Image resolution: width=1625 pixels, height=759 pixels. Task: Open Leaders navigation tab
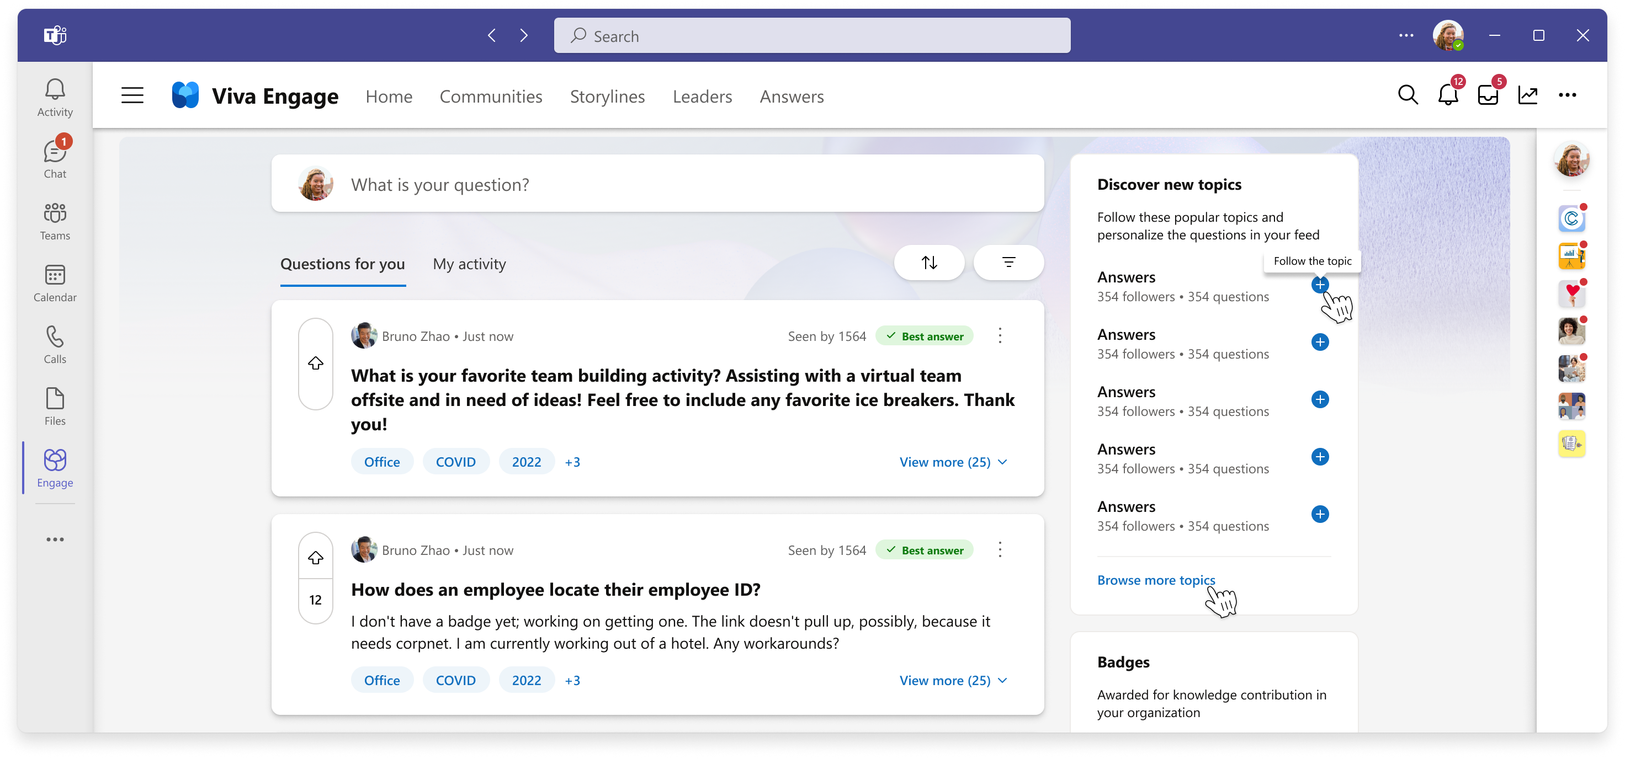click(x=702, y=97)
